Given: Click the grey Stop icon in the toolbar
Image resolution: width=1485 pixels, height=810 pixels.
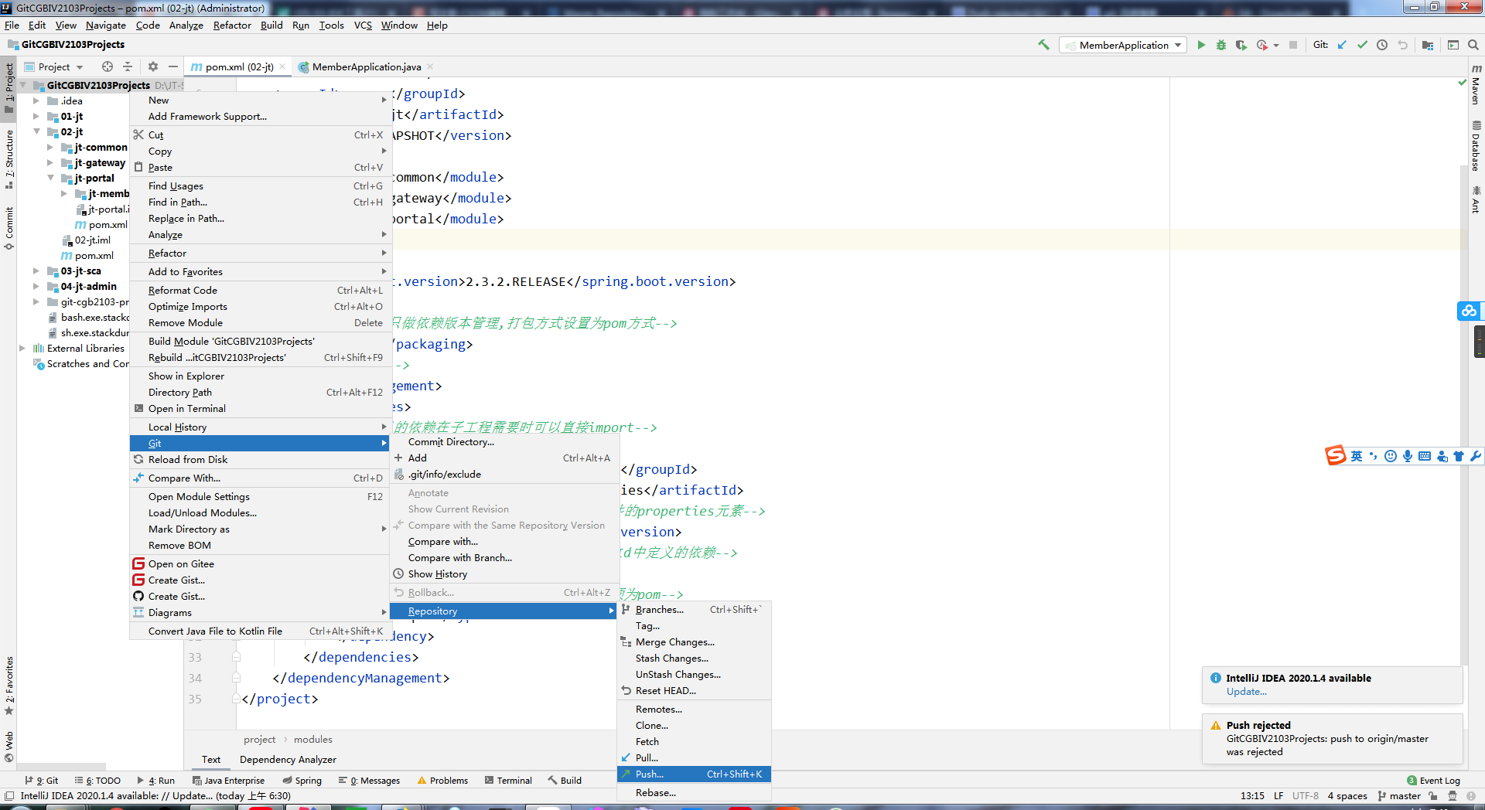Looking at the screenshot, I should tap(1293, 45).
